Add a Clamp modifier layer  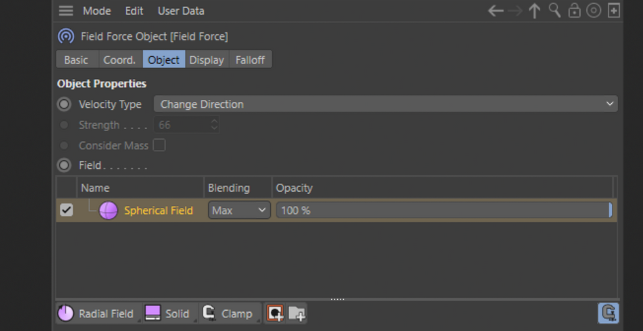(230, 314)
